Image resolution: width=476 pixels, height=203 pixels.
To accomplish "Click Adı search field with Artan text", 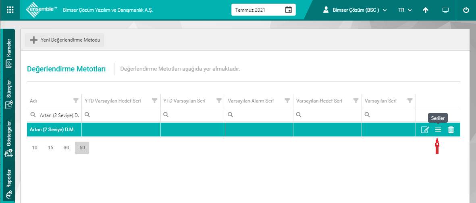I will 54,115.
